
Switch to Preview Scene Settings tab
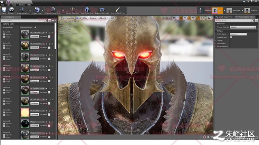(245, 17)
